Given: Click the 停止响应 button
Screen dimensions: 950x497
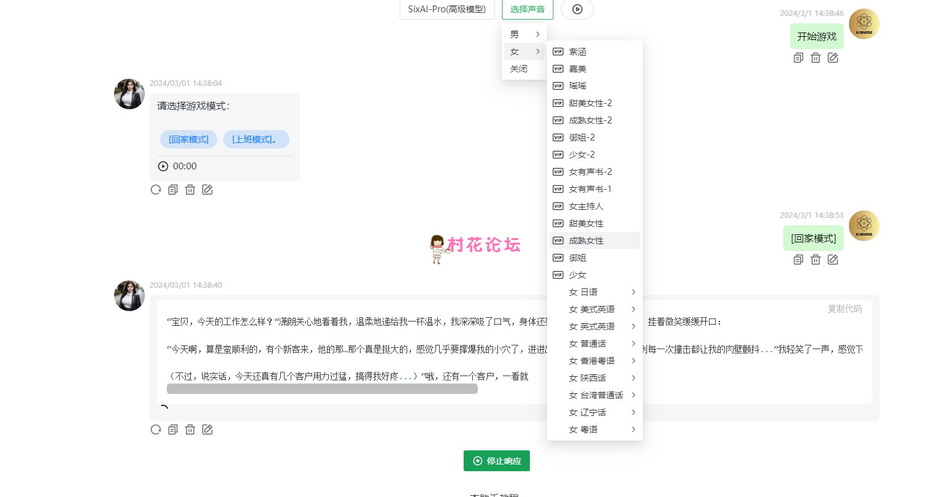Looking at the screenshot, I should (x=497, y=461).
